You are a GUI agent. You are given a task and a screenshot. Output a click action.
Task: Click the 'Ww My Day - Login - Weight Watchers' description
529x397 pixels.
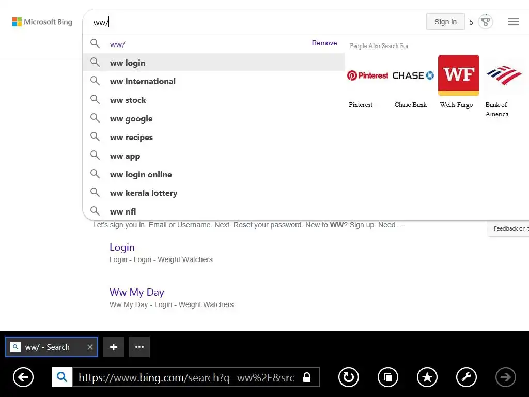[x=172, y=304]
